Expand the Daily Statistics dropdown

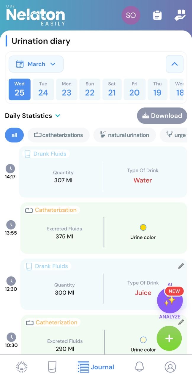pos(57,116)
